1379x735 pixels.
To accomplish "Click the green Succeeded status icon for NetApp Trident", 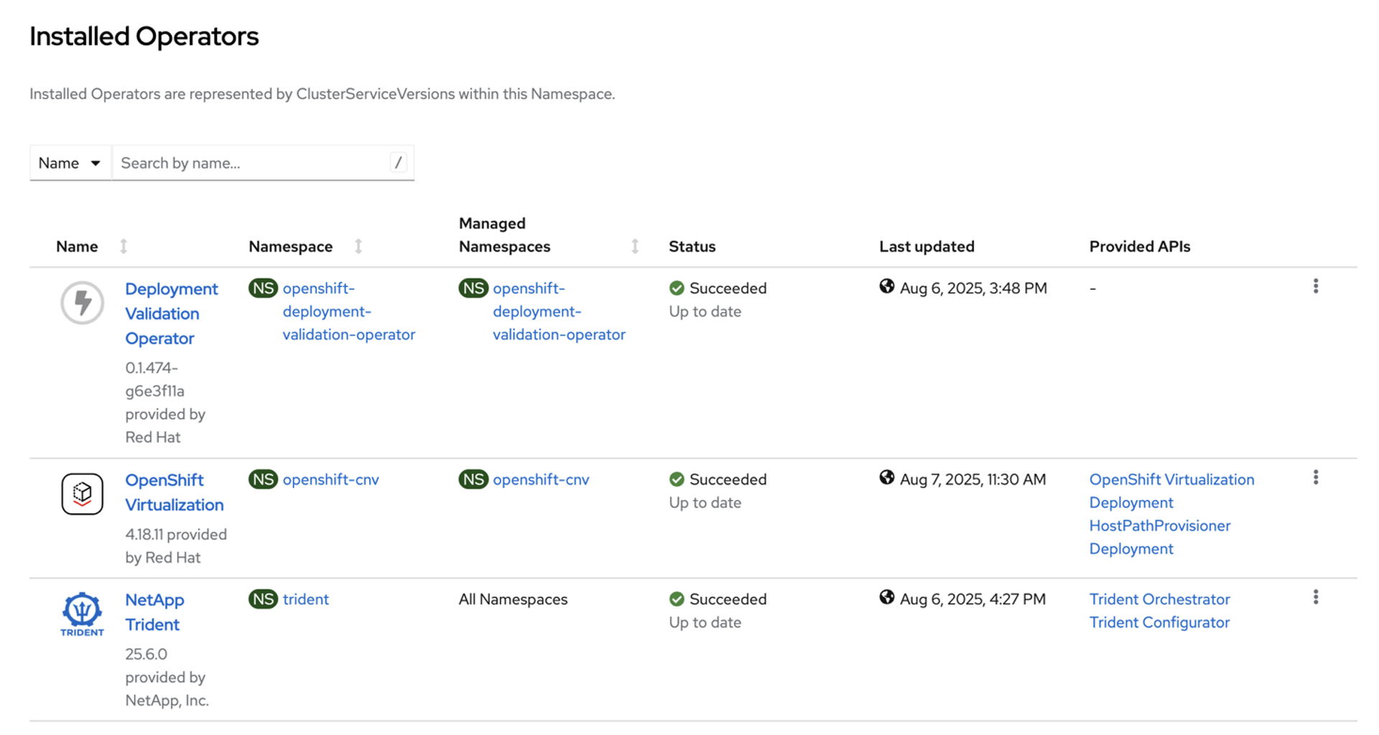I will (676, 598).
